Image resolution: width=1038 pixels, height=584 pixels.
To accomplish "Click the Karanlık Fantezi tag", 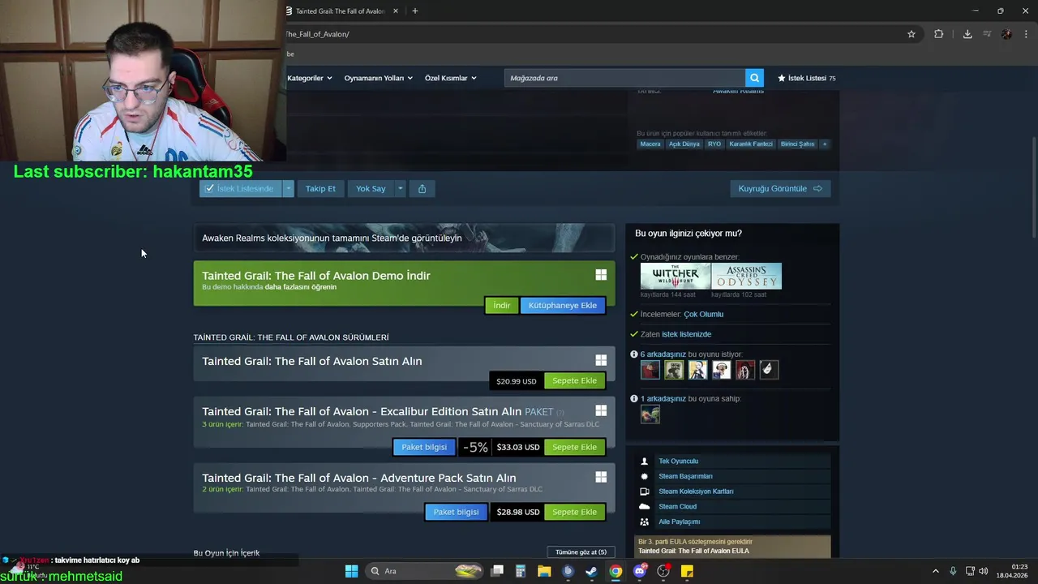I will coord(751,144).
